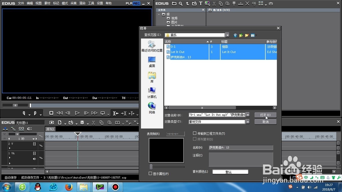Create new folder icon in Open dialog
The height and width of the screenshot is (192, 342).
pyautogui.click(x=247, y=35)
